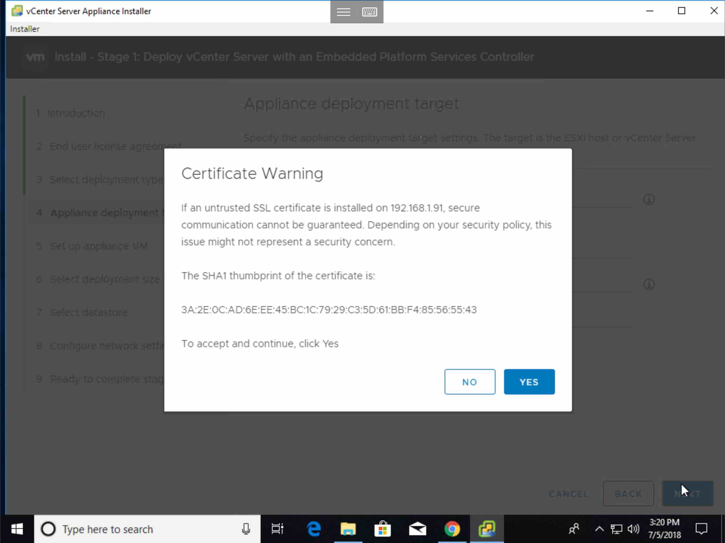Open Microsoft Edge from the taskbar
This screenshot has width=725, height=543.
pyautogui.click(x=313, y=529)
